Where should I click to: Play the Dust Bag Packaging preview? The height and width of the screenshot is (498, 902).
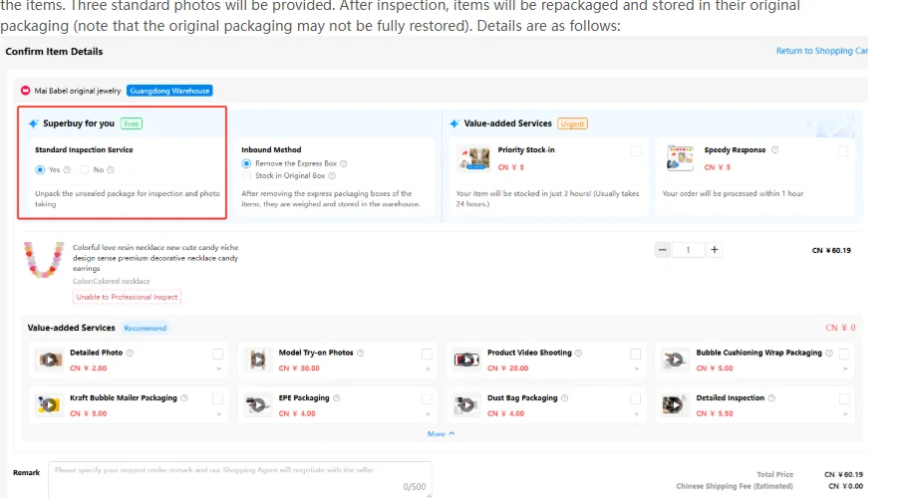click(466, 404)
